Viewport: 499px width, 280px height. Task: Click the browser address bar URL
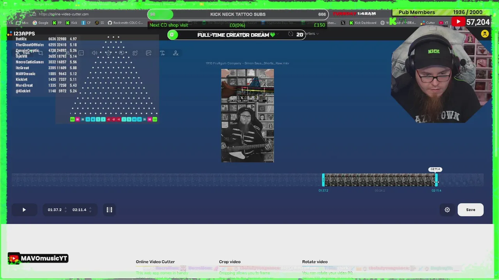64,14
